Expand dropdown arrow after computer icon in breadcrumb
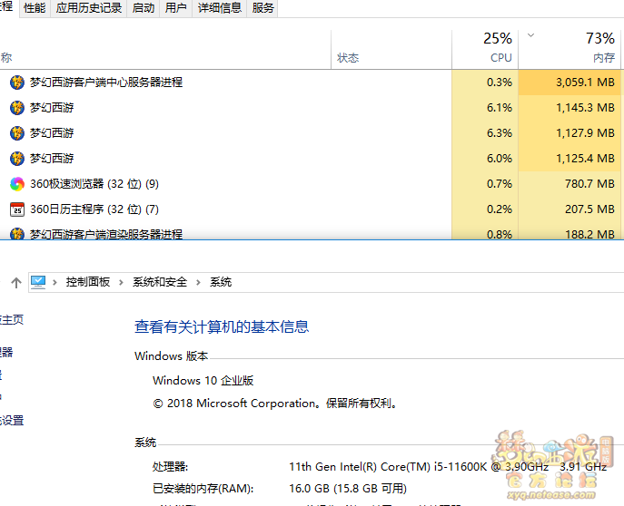The width and height of the screenshot is (624, 506). 54,282
